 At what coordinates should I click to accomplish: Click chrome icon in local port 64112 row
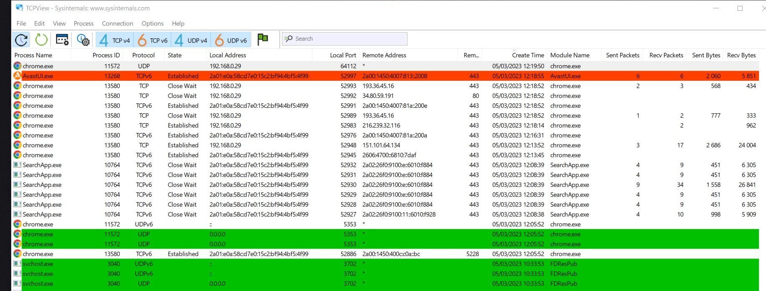click(17, 66)
